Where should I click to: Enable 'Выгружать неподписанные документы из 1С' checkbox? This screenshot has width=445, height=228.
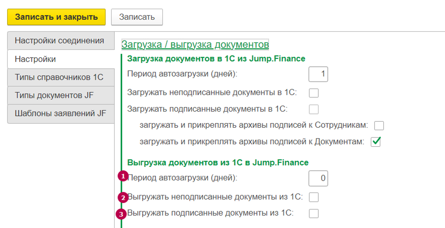tap(314, 197)
